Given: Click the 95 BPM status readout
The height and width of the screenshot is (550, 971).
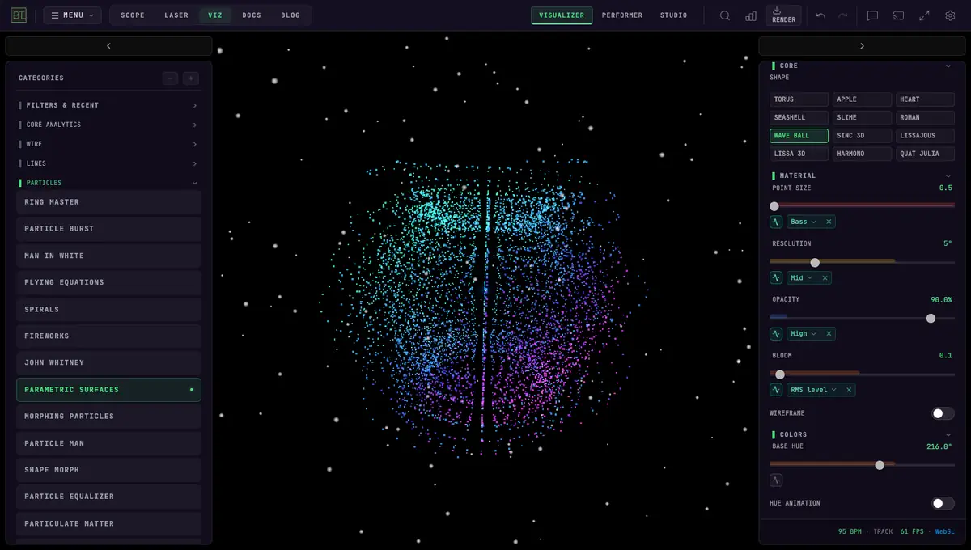Looking at the screenshot, I should click(850, 532).
